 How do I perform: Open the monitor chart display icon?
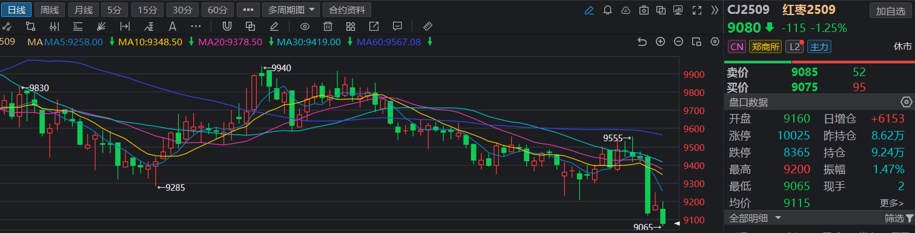coord(678,10)
